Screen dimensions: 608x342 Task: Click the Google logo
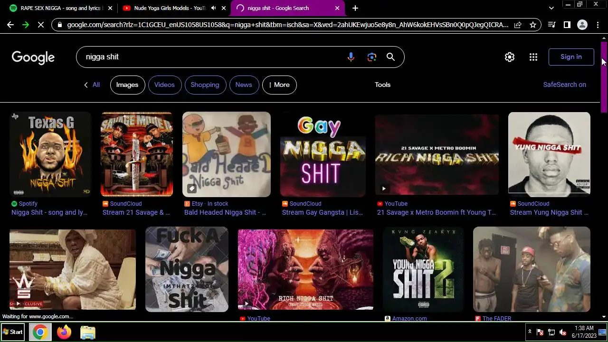pyautogui.click(x=33, y=57)
